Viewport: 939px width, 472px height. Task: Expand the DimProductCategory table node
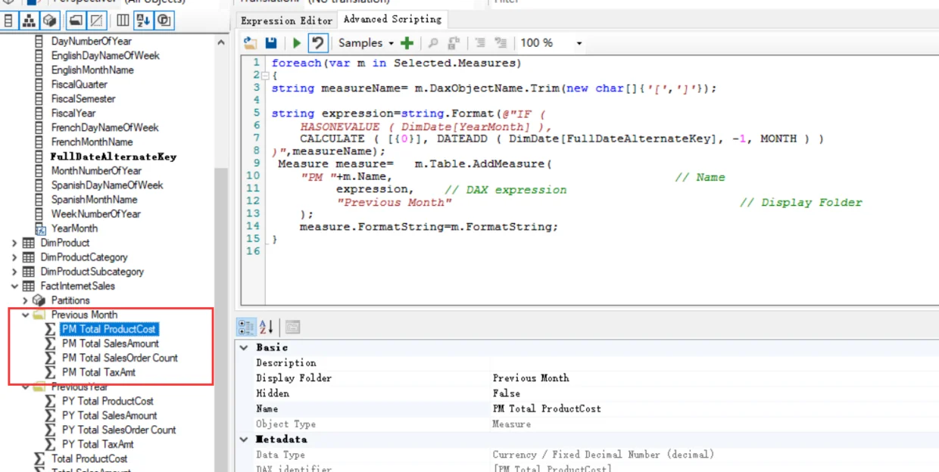pos(14,257)
